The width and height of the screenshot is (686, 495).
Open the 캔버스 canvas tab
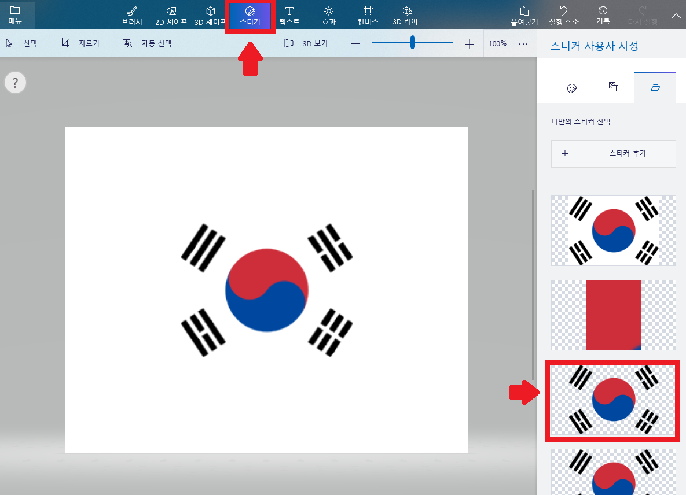click(x=368, y=16)
